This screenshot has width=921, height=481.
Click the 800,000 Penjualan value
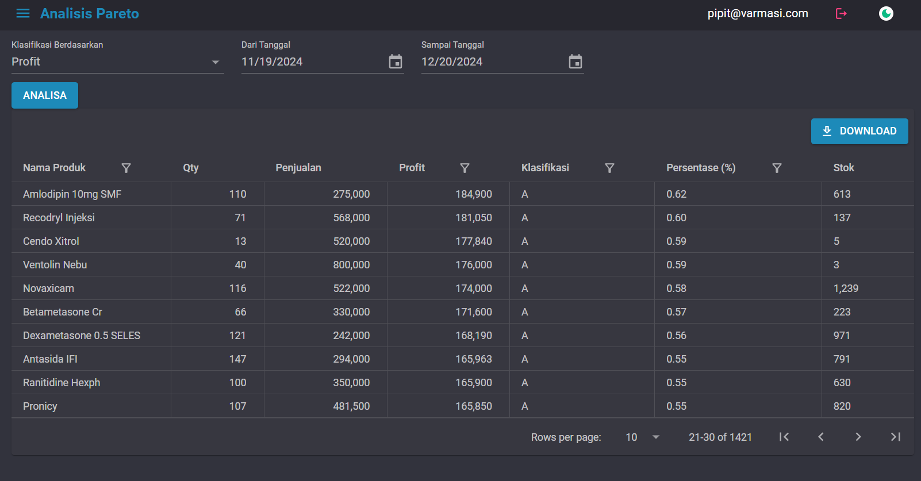(x=351, y=265)
